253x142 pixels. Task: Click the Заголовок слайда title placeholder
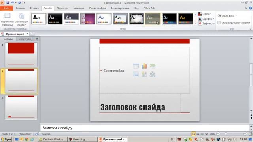(133, 107)
